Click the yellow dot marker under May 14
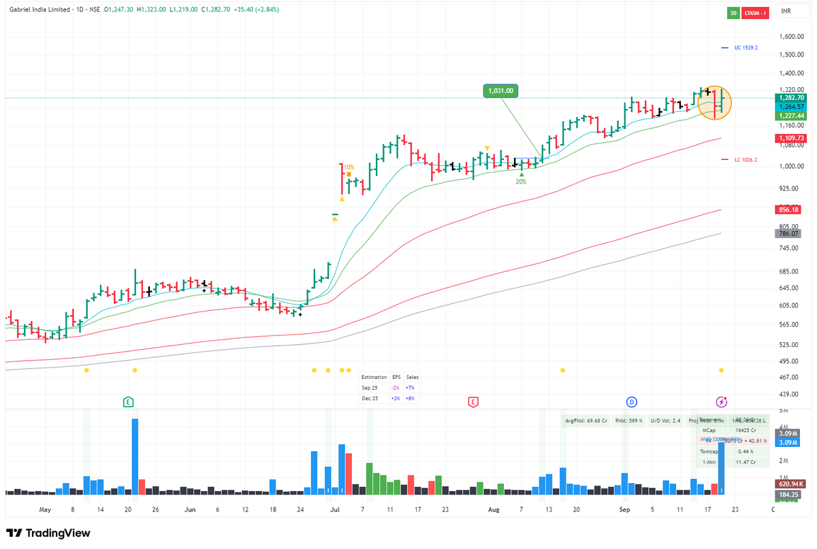817x549 pixels. pos(86,370)
